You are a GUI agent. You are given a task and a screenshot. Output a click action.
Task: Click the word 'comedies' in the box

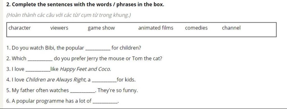(196, 28)
